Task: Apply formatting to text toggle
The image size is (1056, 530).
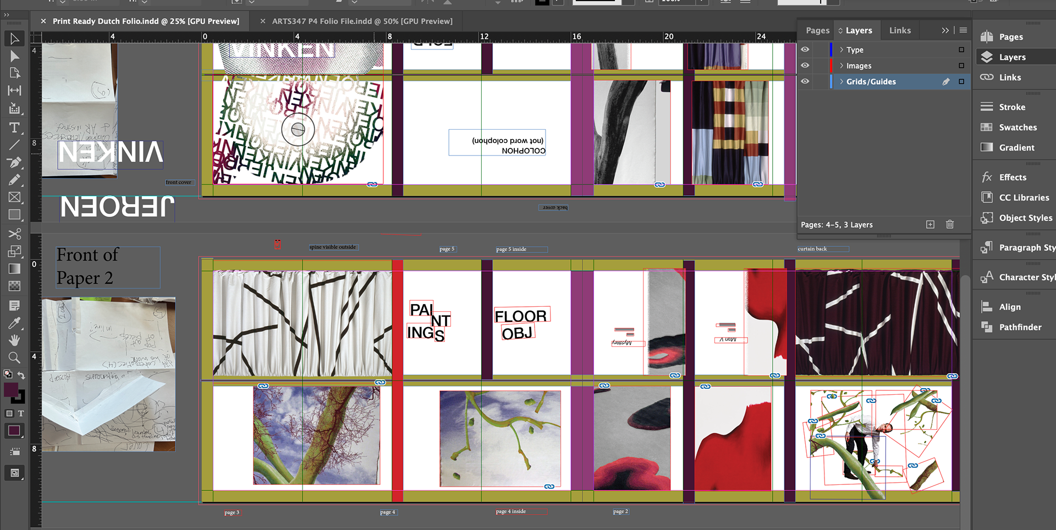Action: [x=21, y=413]
